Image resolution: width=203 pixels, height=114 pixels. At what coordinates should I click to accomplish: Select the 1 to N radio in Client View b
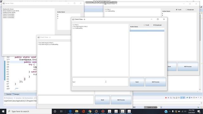coord(146,25)
